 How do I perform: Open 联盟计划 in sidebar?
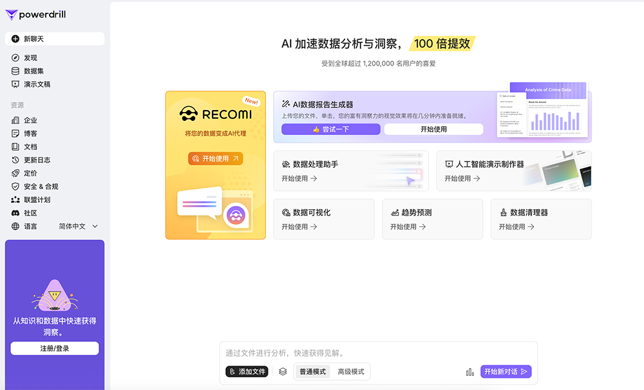pyautogui.click(x=55, y=200)
